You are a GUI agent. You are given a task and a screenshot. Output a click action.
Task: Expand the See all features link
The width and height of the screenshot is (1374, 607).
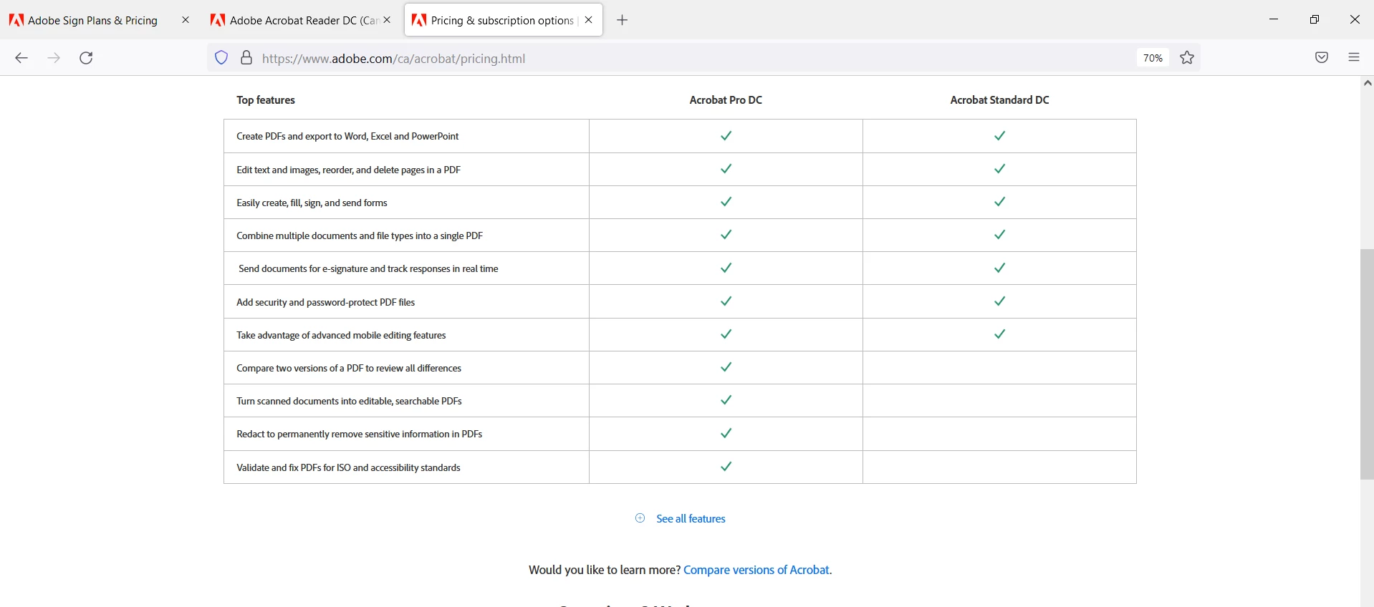(691, 519)
